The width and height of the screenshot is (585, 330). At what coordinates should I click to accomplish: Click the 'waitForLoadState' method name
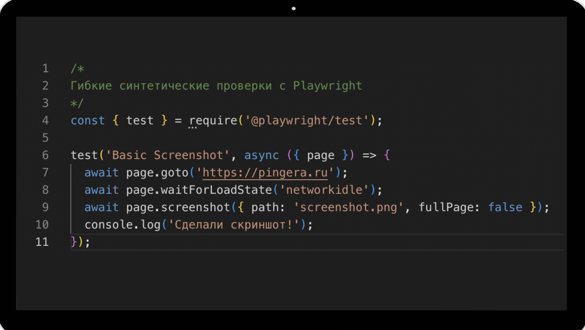click(217, 190)
